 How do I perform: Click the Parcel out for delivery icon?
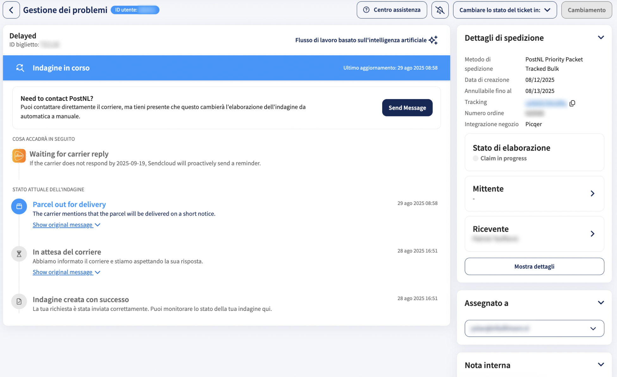point(19,206)
